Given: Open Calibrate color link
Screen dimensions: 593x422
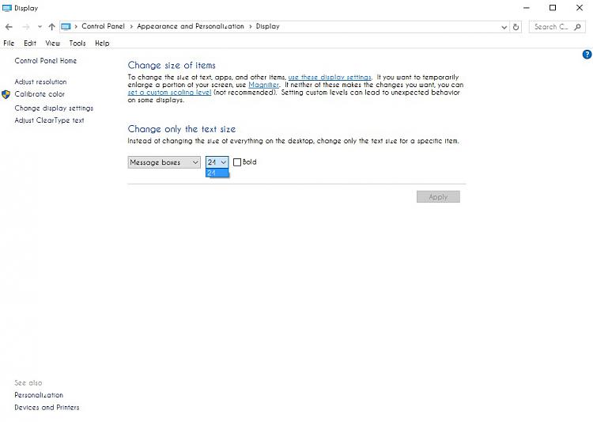Looking at the screenshot, I should click(40, 94).
